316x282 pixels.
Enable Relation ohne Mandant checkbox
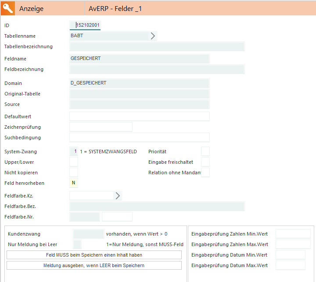(x=205, y=173)
